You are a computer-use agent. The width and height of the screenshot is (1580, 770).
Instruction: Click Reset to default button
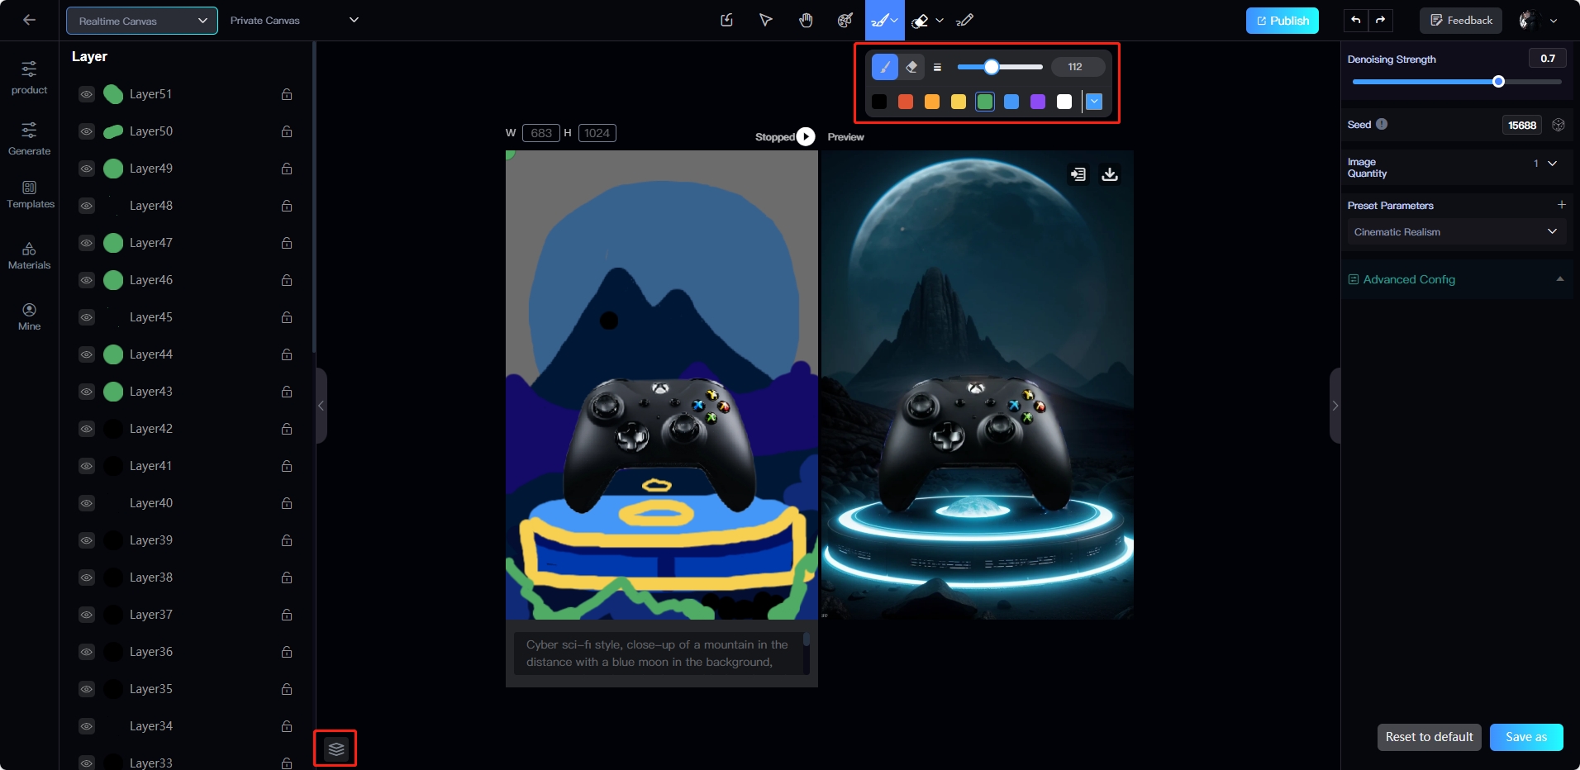[x=1429, y=737]
